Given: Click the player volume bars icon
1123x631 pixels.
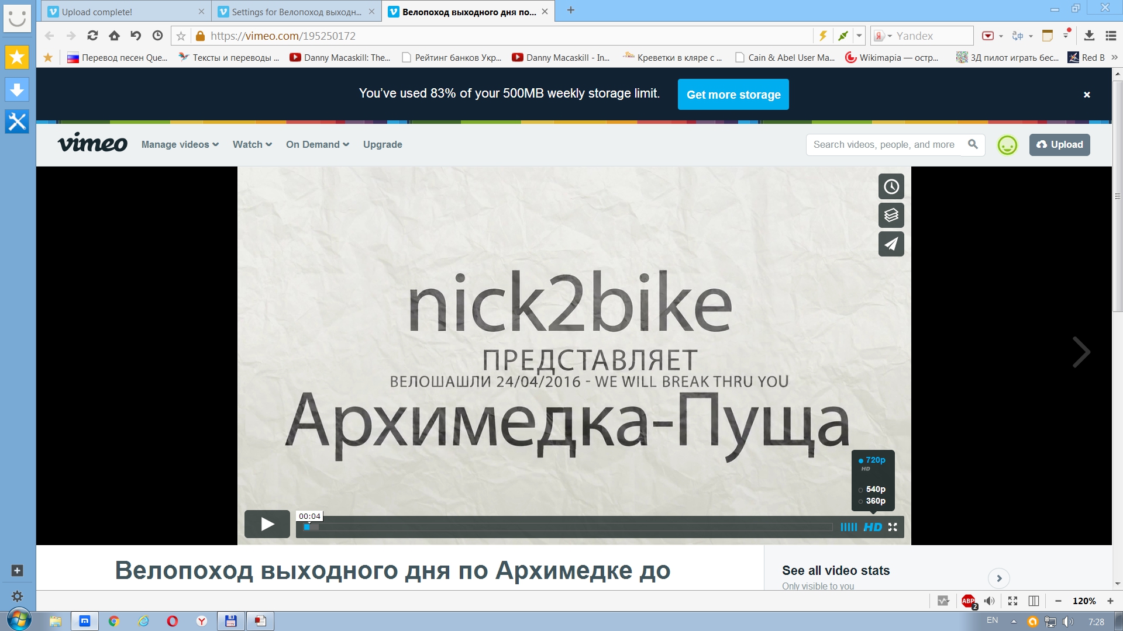Looking at the screenshot, I should [x=849, y=527].
